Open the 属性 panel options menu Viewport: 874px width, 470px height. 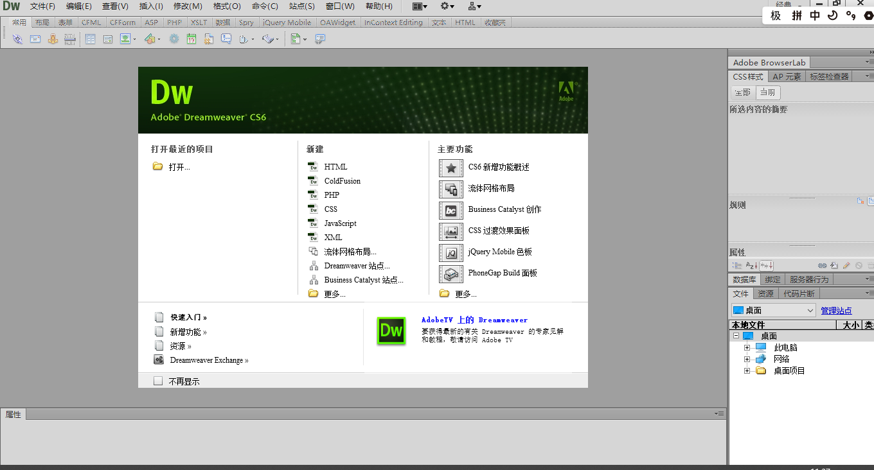coord(719,414)
